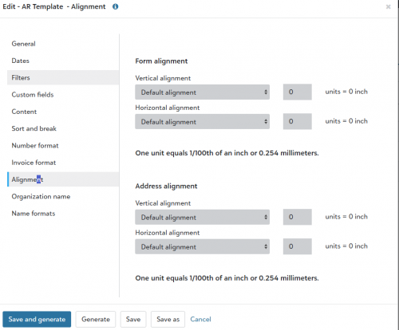Image resolution: width=399 pixels, height=330 pixels.
Task: Click the Save as button
Action: 168,319
